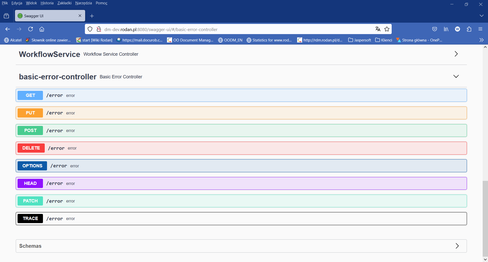Viewport: 488px width, 262px height.
Task: Open the start [Wiki Rodan] bookmark
Action: tap(94, 40)
